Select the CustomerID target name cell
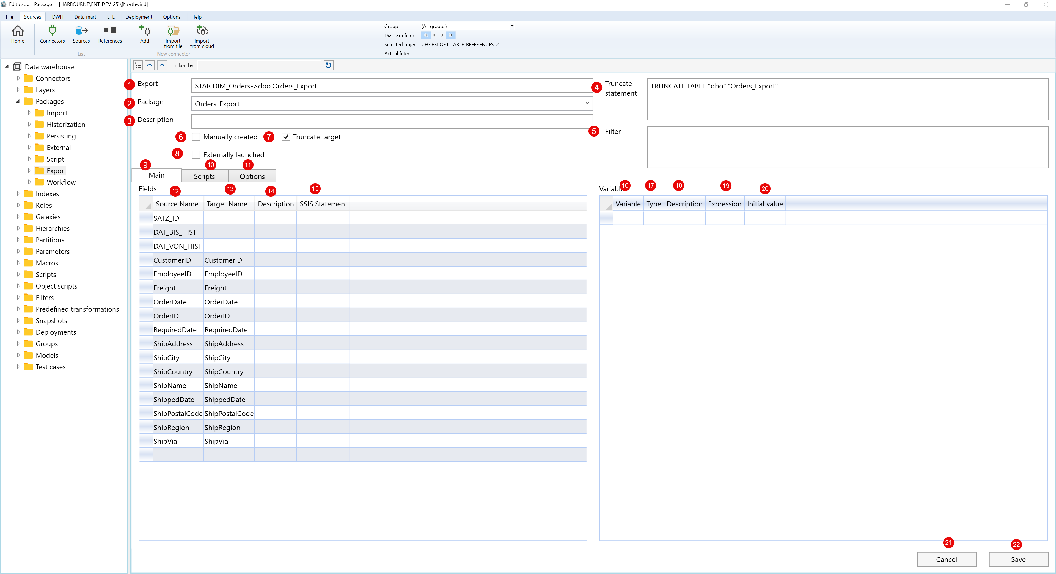The height and width of the screenshot is (574, 1056). 228,260
